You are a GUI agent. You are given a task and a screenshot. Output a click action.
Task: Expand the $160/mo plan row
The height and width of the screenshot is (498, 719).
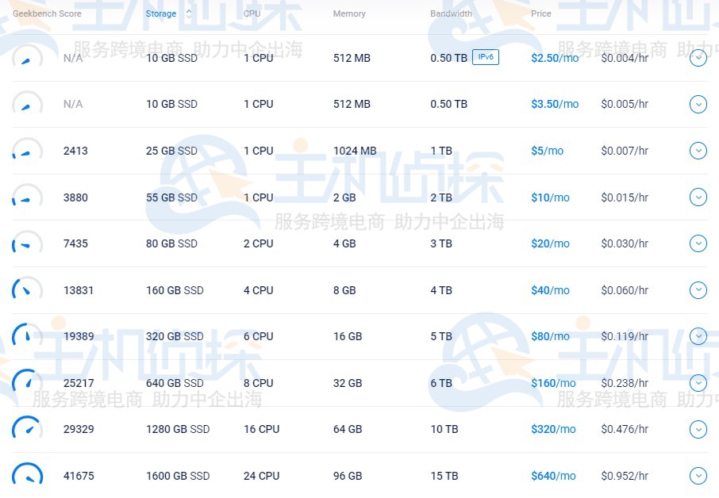698,383
